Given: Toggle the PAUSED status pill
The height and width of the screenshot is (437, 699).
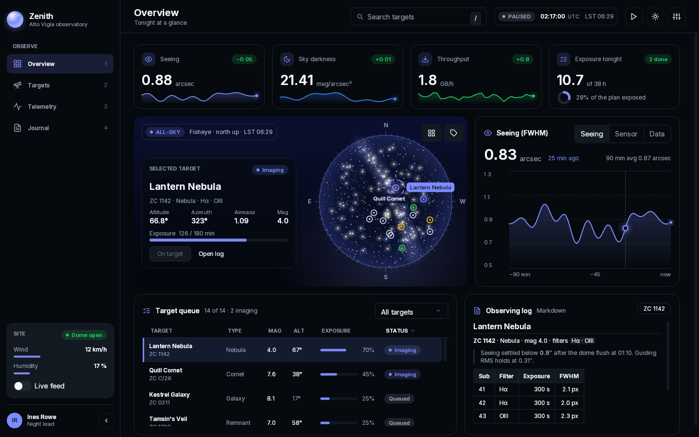Looking at the screenshot, I should click(x=516, y=17).
